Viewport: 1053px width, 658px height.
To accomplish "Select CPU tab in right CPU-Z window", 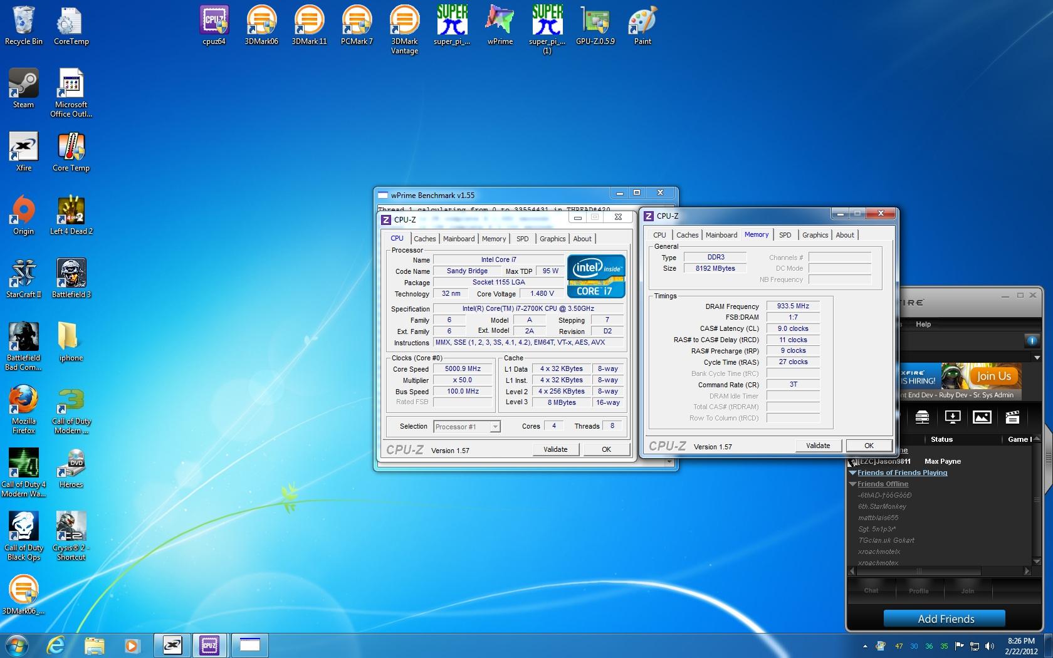I will 660,235.
